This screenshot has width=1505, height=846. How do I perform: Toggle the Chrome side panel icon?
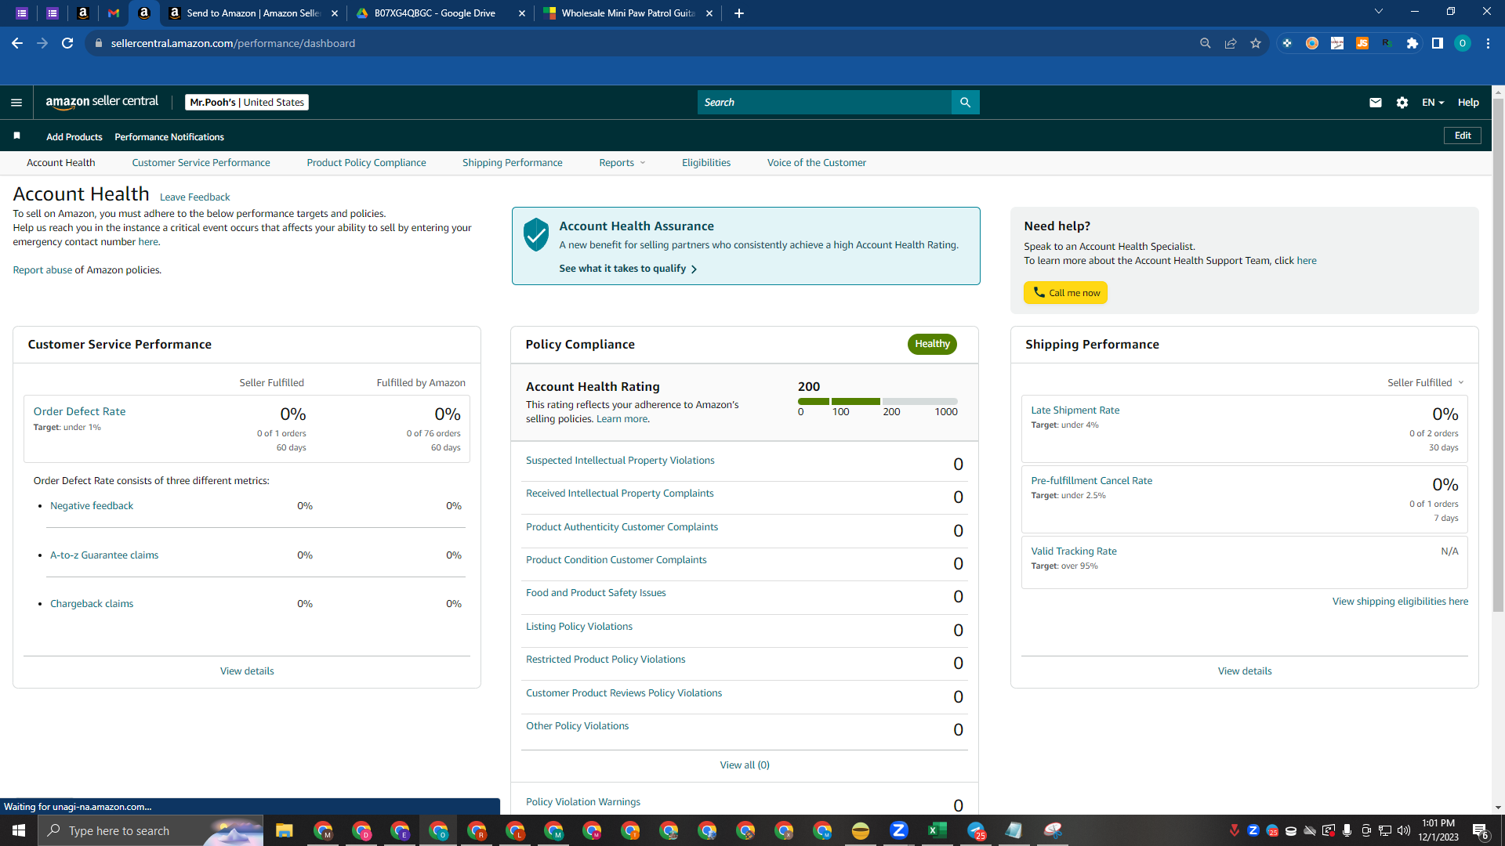coord(1438,44)
